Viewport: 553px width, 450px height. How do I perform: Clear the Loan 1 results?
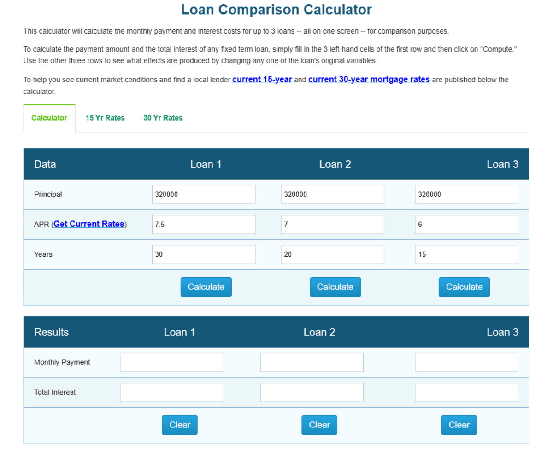coord(179,425)
